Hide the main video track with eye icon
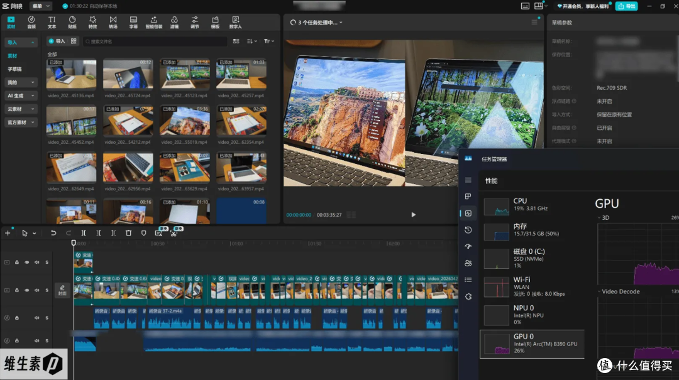The height and width of the screenshot is (380, 679). point(27,290)
